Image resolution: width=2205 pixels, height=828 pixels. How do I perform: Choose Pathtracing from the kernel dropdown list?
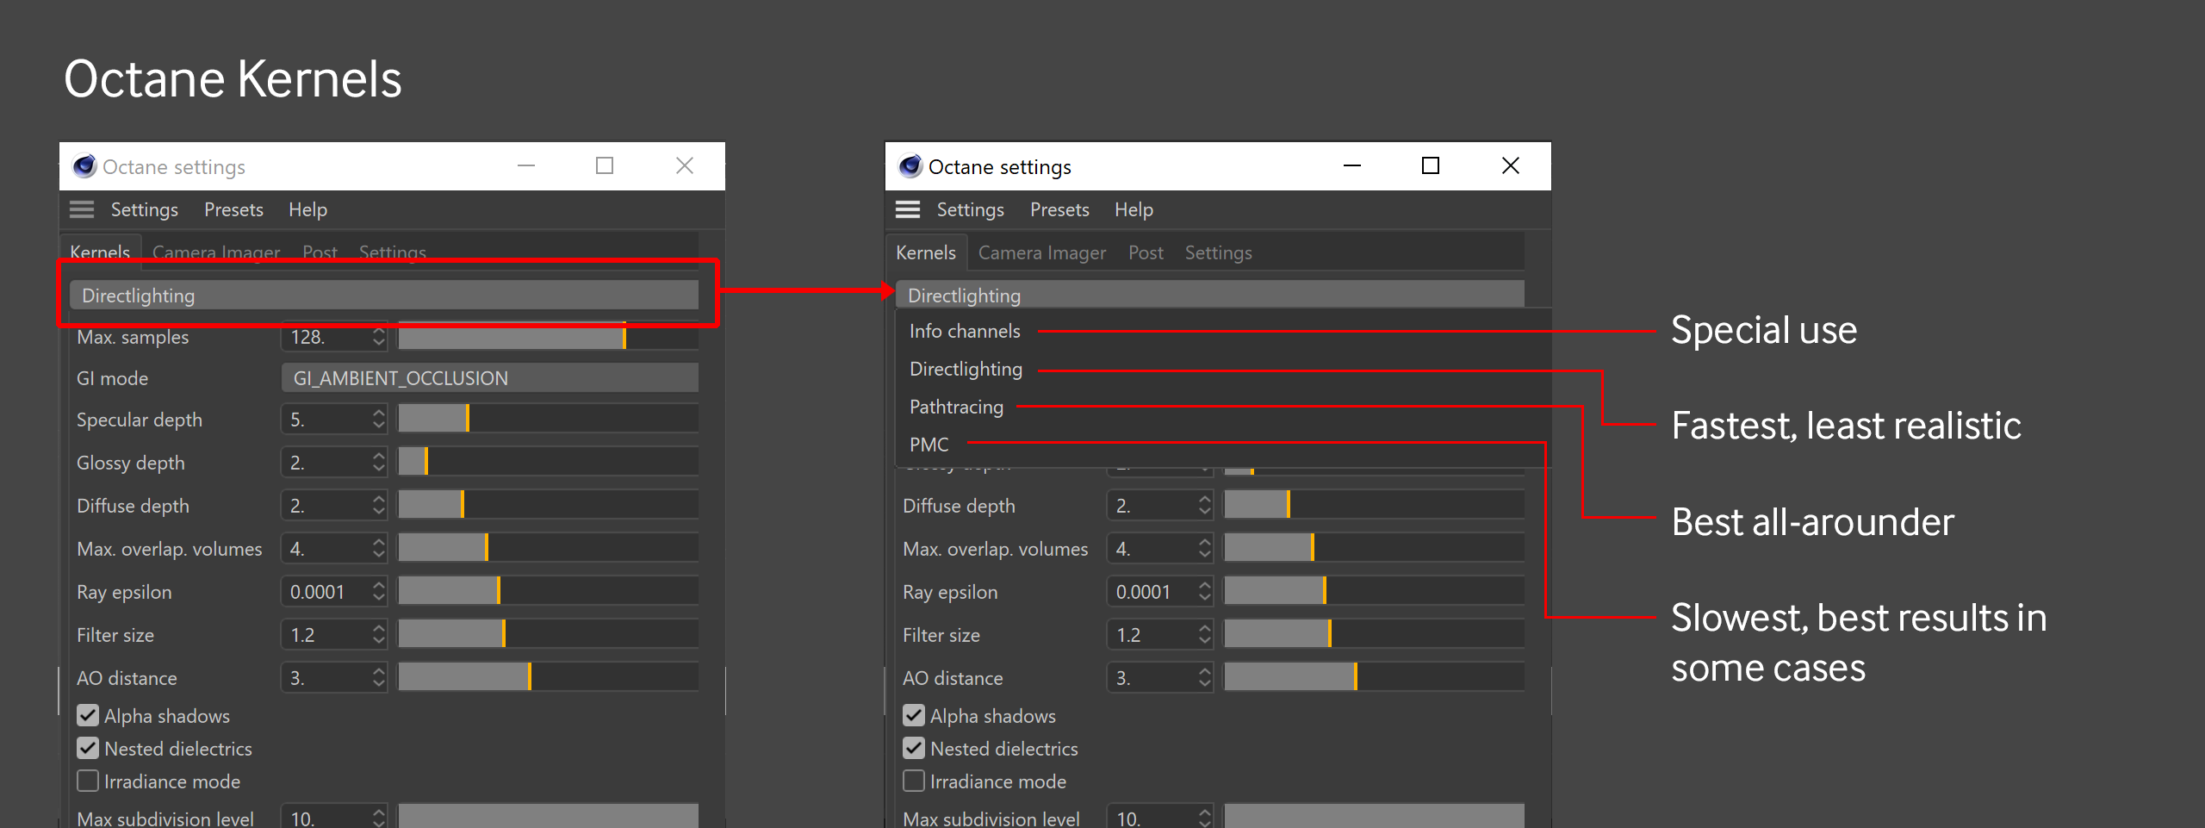pyautogui.click(x=956, y=407)
